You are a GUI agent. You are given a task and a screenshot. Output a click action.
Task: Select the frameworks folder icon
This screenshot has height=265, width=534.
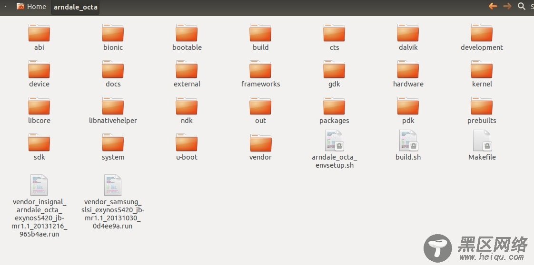coord(260,69)
